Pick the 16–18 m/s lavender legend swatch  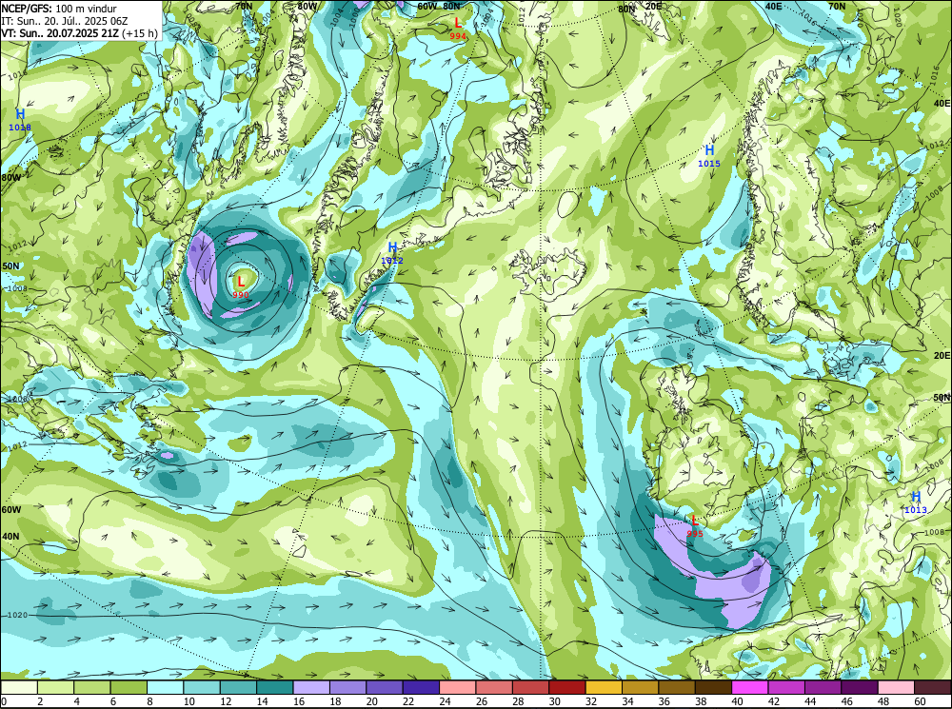pyautogui.click(x=311, y=687)
